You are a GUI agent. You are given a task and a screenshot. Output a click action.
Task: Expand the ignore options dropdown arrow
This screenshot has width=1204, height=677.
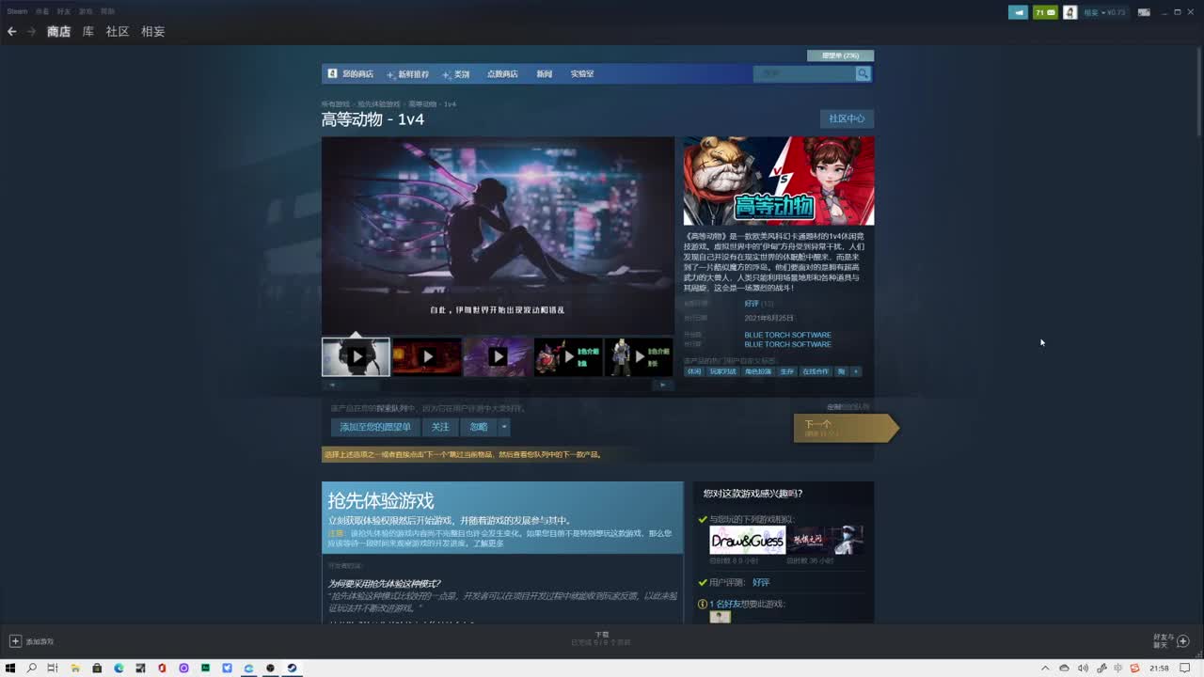(504, 427)
